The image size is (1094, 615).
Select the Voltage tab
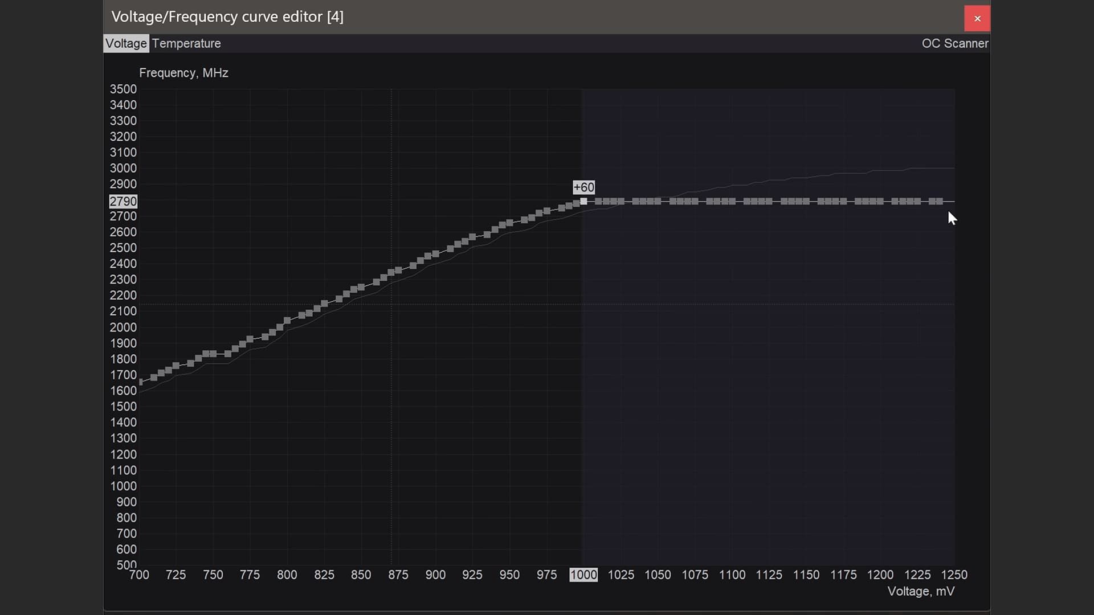coord(126,44)
